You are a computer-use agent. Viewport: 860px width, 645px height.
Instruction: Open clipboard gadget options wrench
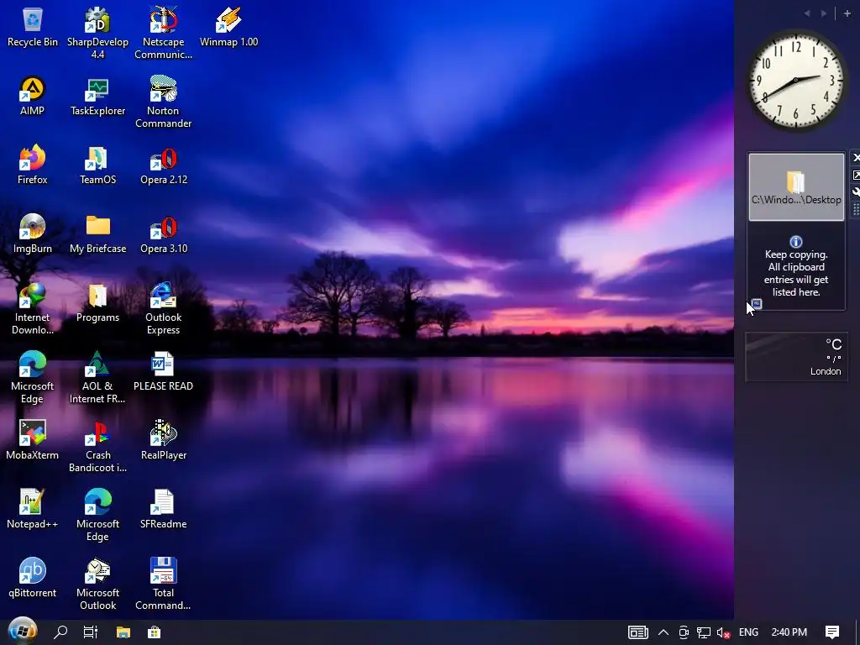[855, 192]
